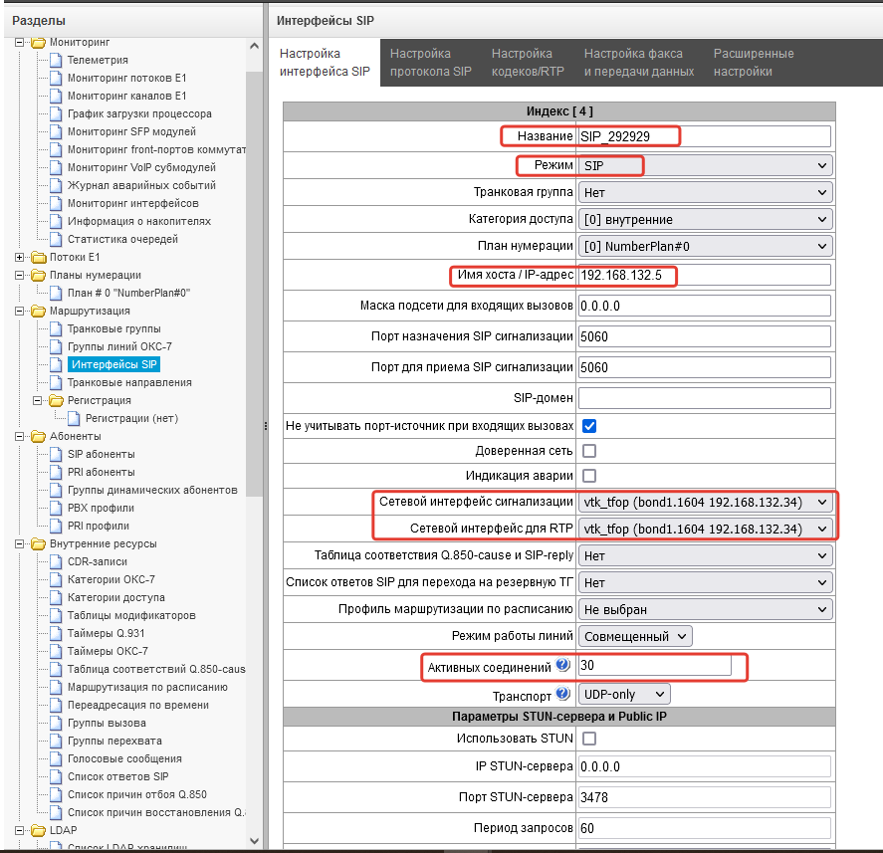Click the Мониторинг folder icon

[38, 42]
